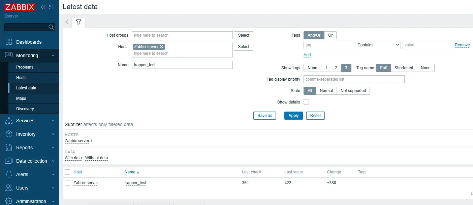Image resolution: width=473 pixels, height=205 pixels.
Task: Click the sidebar kiosk/hide toggle icon
Action: point(51,7)
